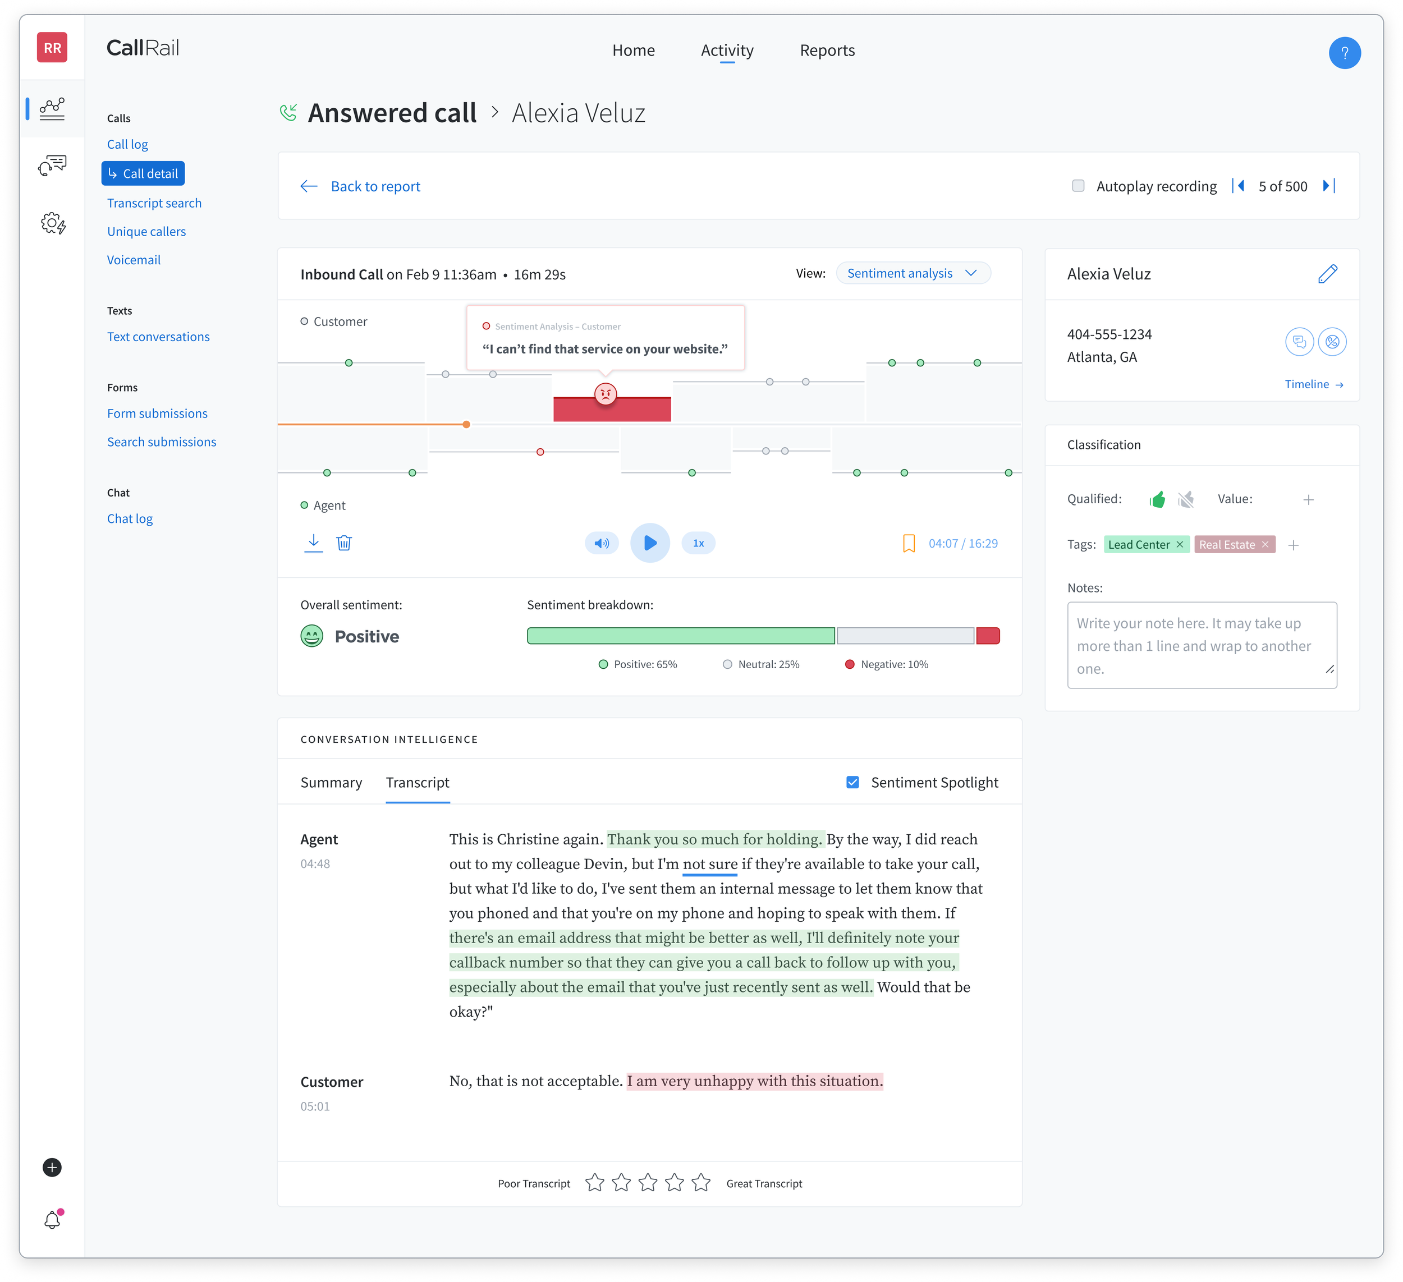
Task: Bookmark the current playback position
Action: point(908,543)
